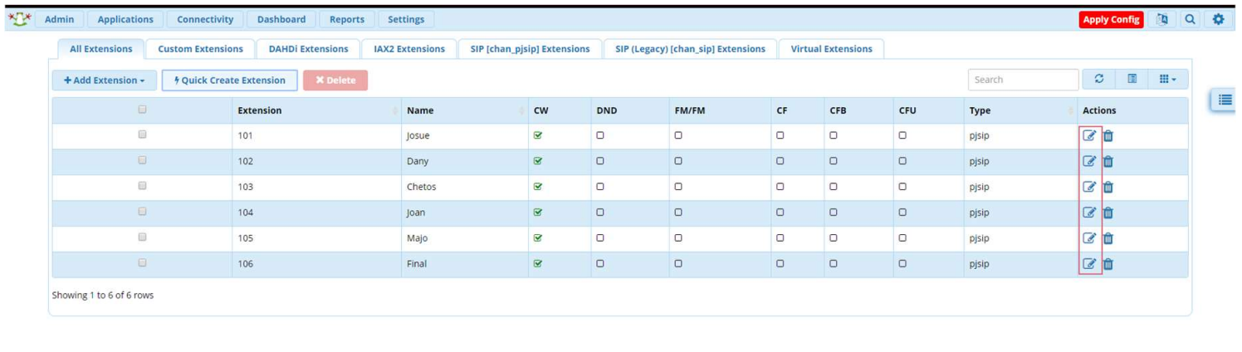1242x352 pixels.
Task: Enable CF for extension 104 Joan
Action: point(780,213)
